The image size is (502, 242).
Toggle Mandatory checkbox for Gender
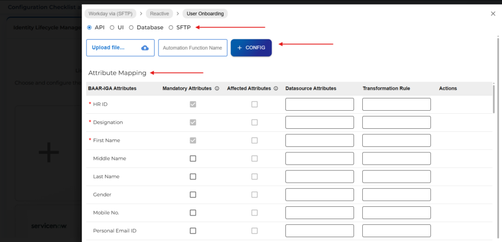(x=193, y=194)
